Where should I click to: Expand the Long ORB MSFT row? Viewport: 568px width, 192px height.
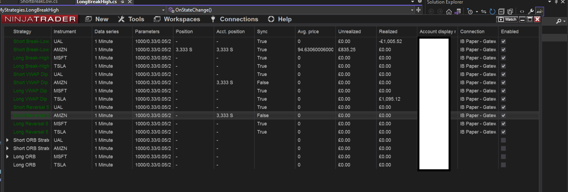coord(8,157)
